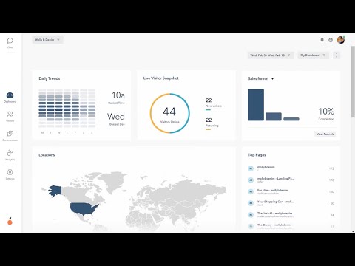Click the View Funnels button

tap(325, 134)
